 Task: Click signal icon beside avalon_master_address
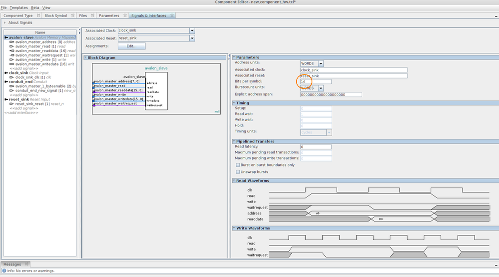click(12, 42)
